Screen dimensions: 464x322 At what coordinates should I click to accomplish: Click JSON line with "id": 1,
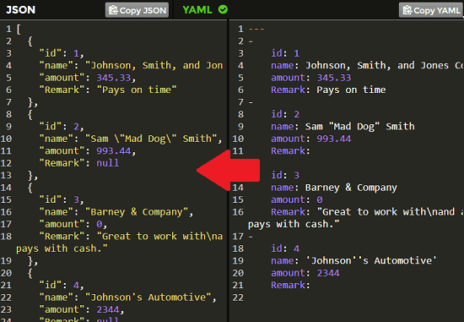tap(62, 53)
